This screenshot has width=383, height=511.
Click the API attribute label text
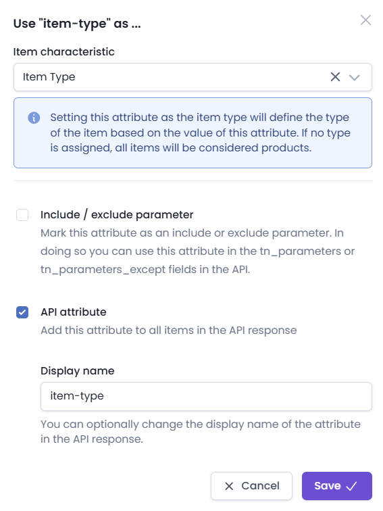73,312
